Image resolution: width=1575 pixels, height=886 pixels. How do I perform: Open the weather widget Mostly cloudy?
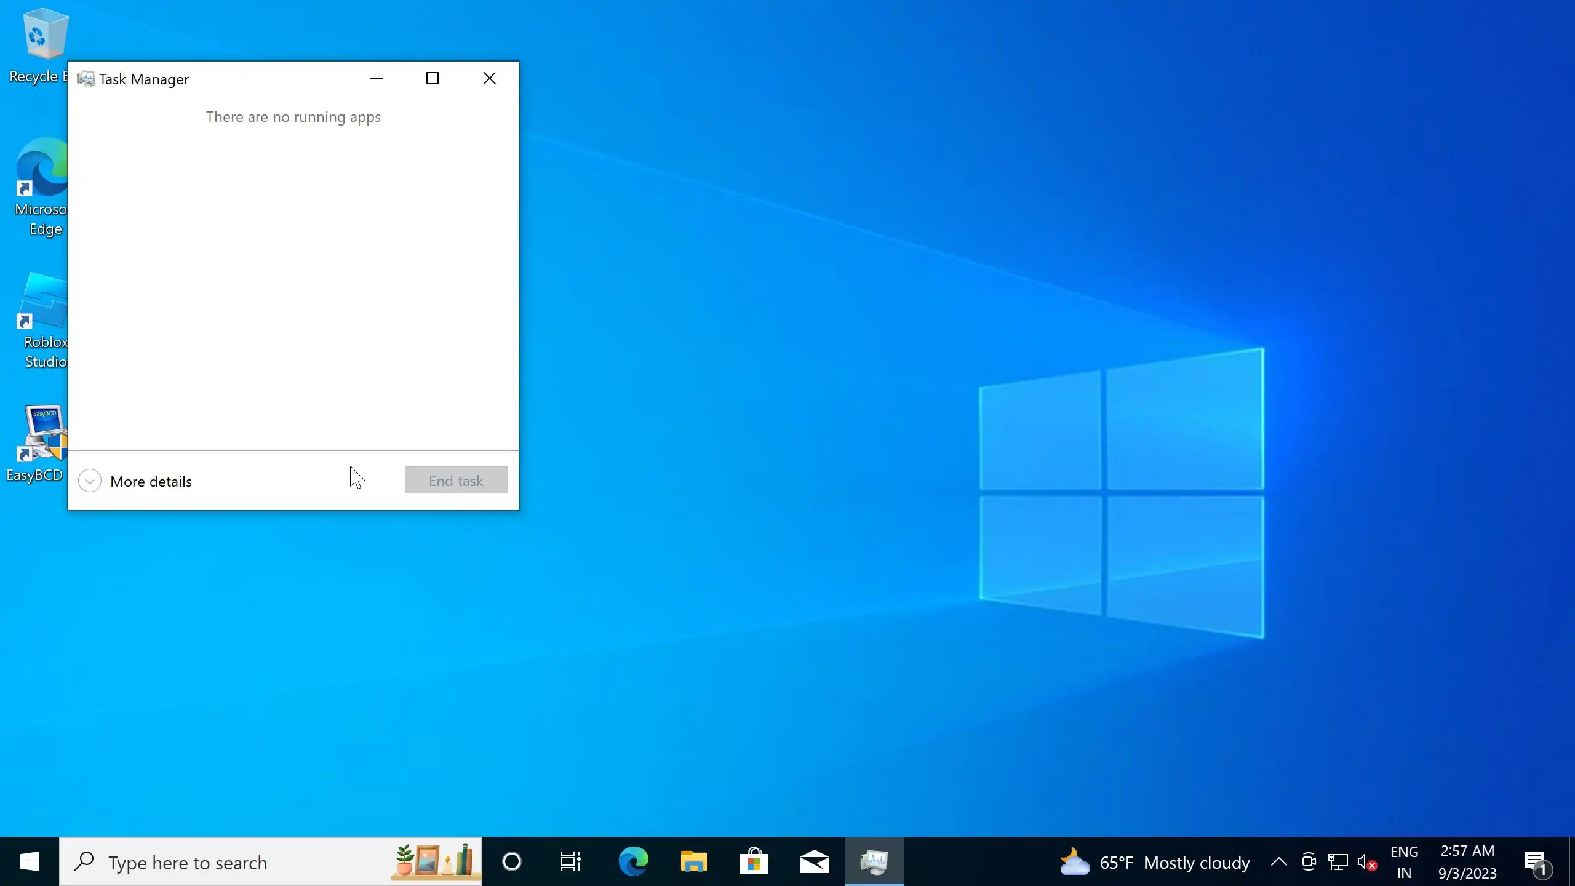click(x=1155, y=863)
